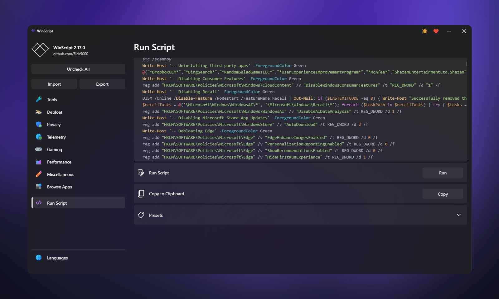The width and height of the screenshot is (499, 299).
Task: Click the AutoDownload WindowsStore registry line
Action: pyautogui.click(x=255, y=124)
